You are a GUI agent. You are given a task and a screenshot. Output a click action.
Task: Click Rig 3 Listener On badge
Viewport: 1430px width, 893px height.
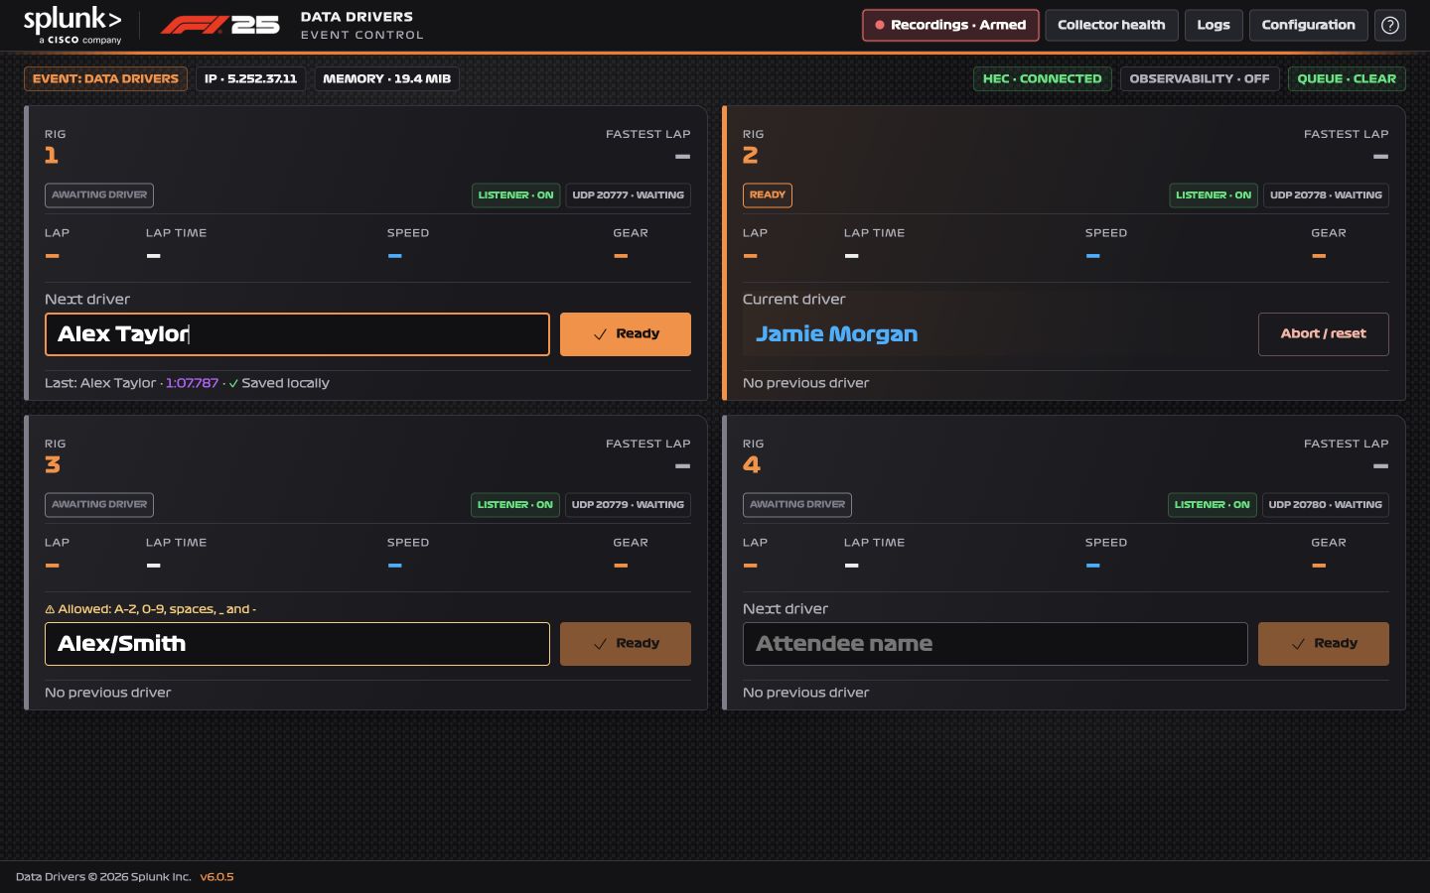coord(515,505)
